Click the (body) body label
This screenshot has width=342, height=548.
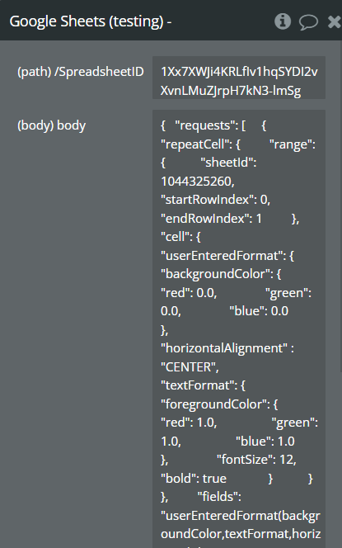click(x=51, y=125)
